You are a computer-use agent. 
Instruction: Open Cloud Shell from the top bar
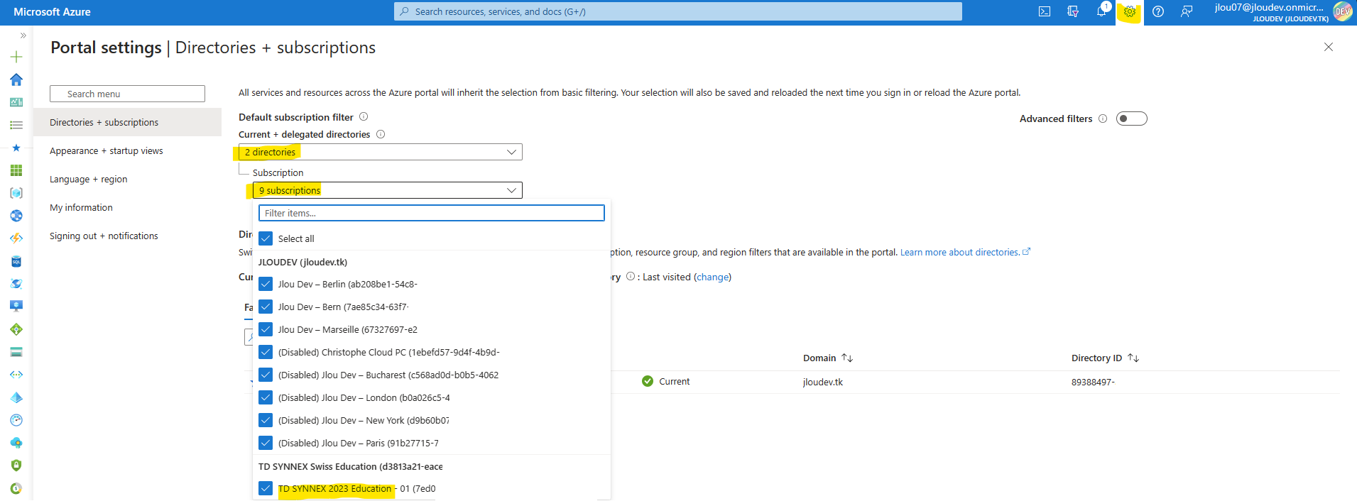(1045, 11)
